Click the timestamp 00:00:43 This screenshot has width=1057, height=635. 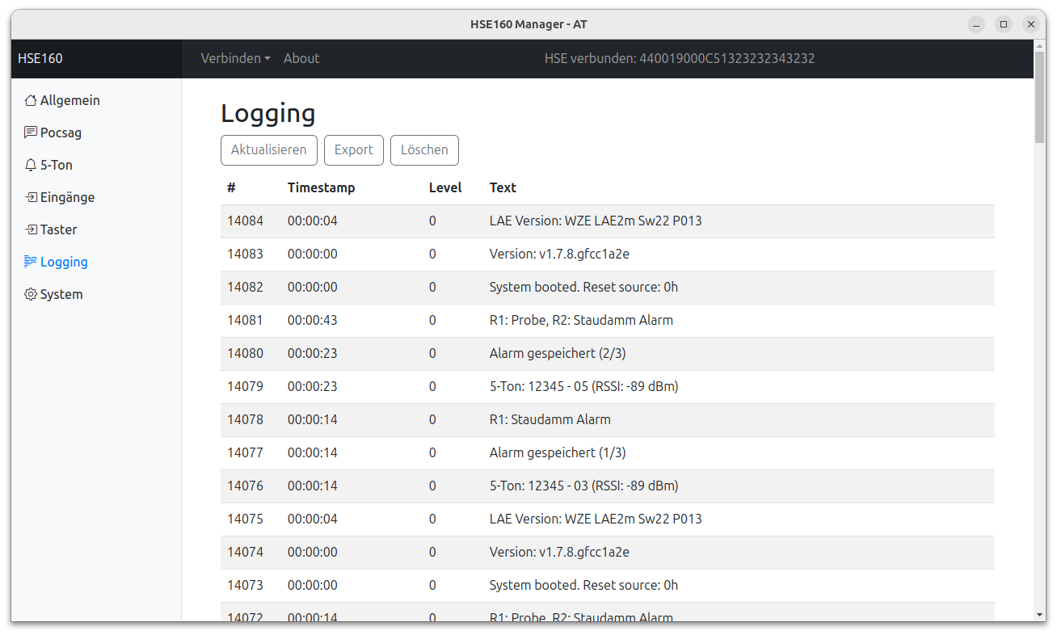point(313,320)
